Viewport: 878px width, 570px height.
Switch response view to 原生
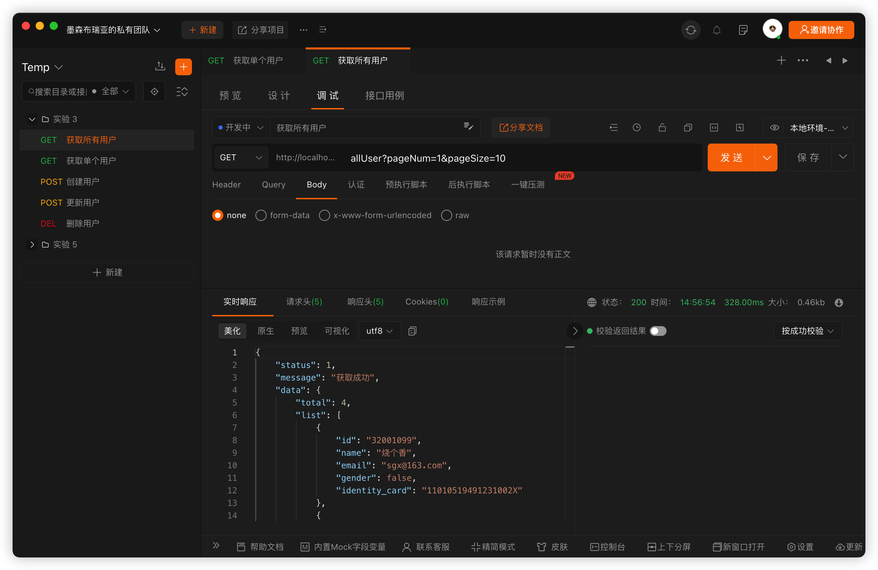coord(266,331)
